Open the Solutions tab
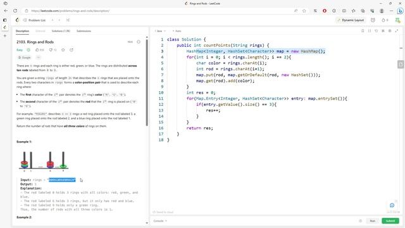 [61, 31]
